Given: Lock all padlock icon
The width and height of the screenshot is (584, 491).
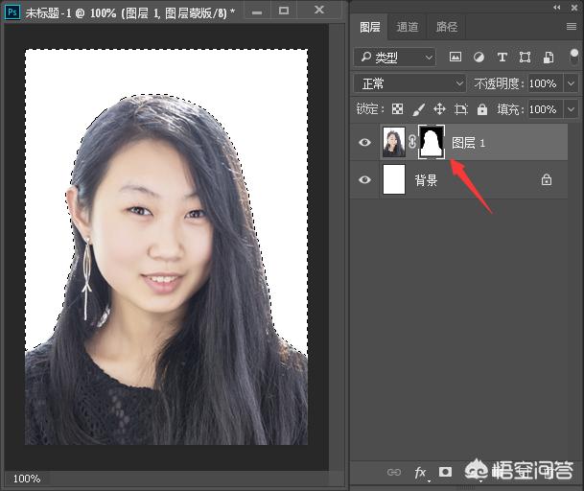Looking at the screenshot, I should 482,109.
